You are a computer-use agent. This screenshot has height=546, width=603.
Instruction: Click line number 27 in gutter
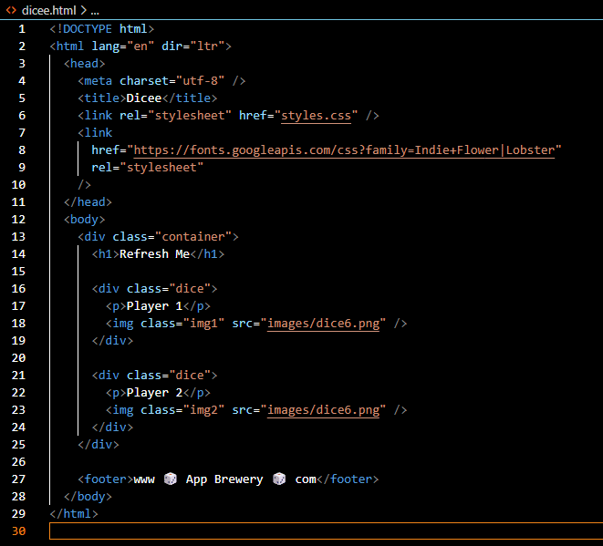pyautogui.click(x=18, y=479)
